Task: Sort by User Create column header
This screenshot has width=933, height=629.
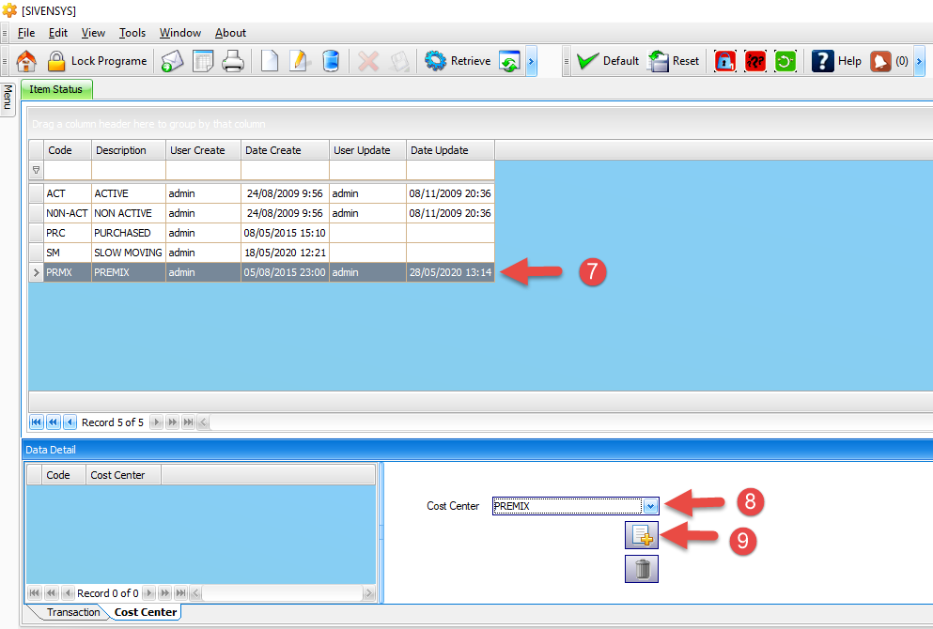Action: pos(204,150)
